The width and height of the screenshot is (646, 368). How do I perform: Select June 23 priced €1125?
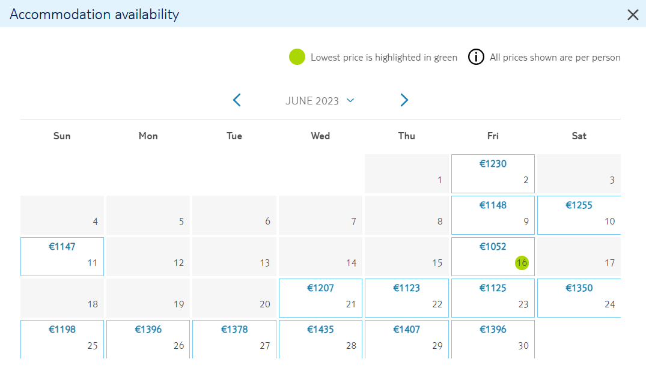493,298
